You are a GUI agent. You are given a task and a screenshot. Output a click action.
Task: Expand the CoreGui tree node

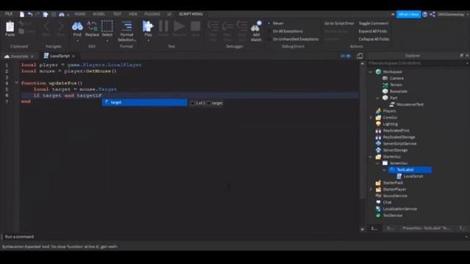pos(370,117)
